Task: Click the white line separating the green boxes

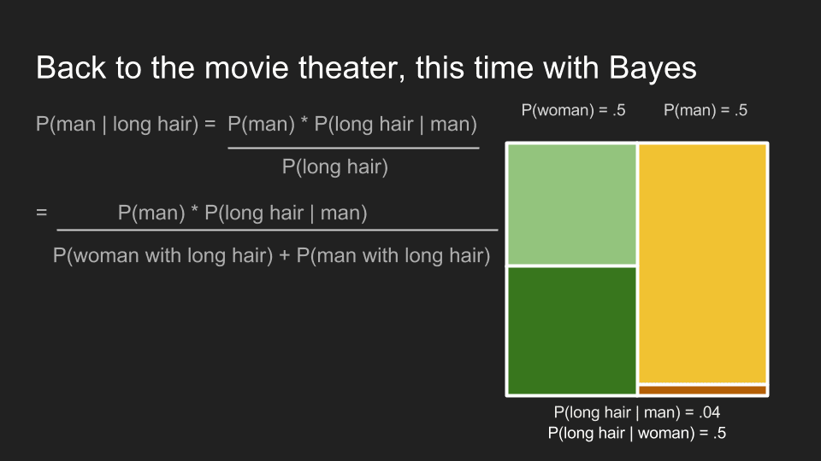Action: [571, 266]
